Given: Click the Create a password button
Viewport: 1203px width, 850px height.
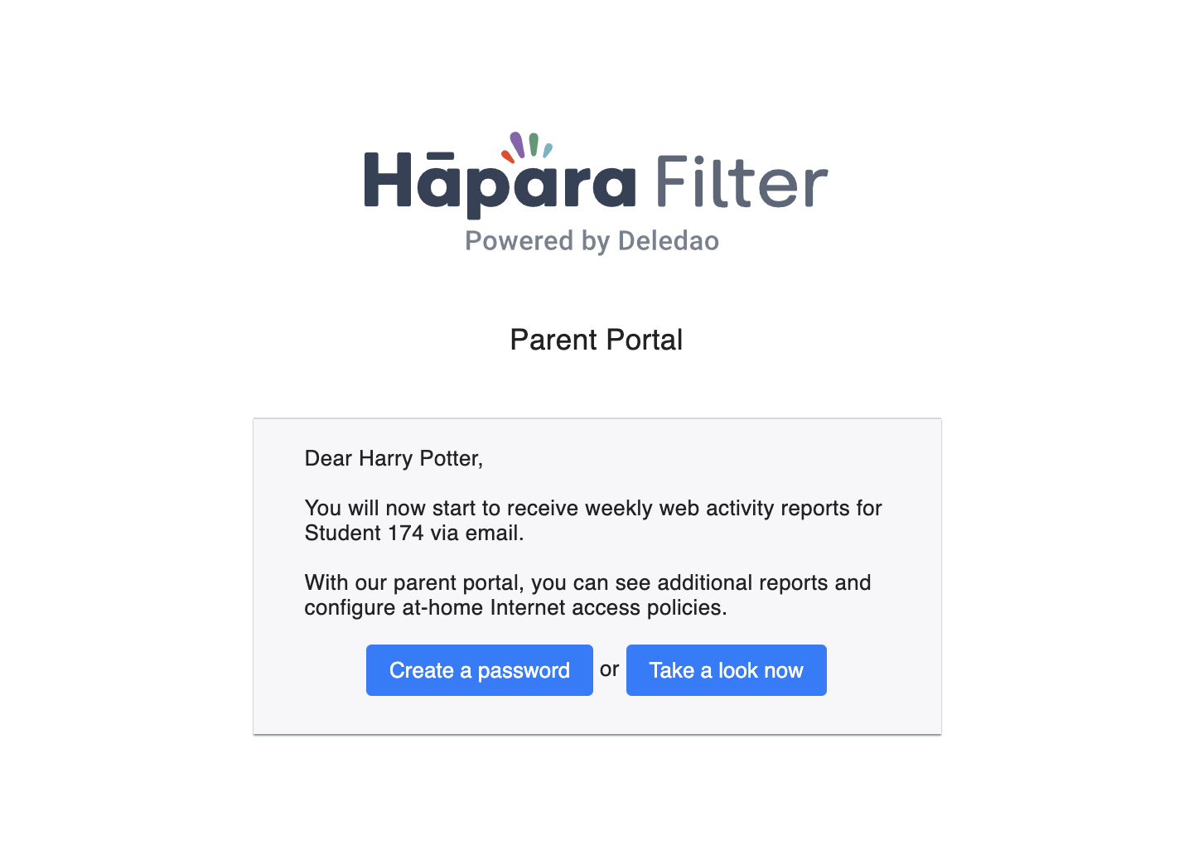Looking at the screenshot, I should coord(479,670).
